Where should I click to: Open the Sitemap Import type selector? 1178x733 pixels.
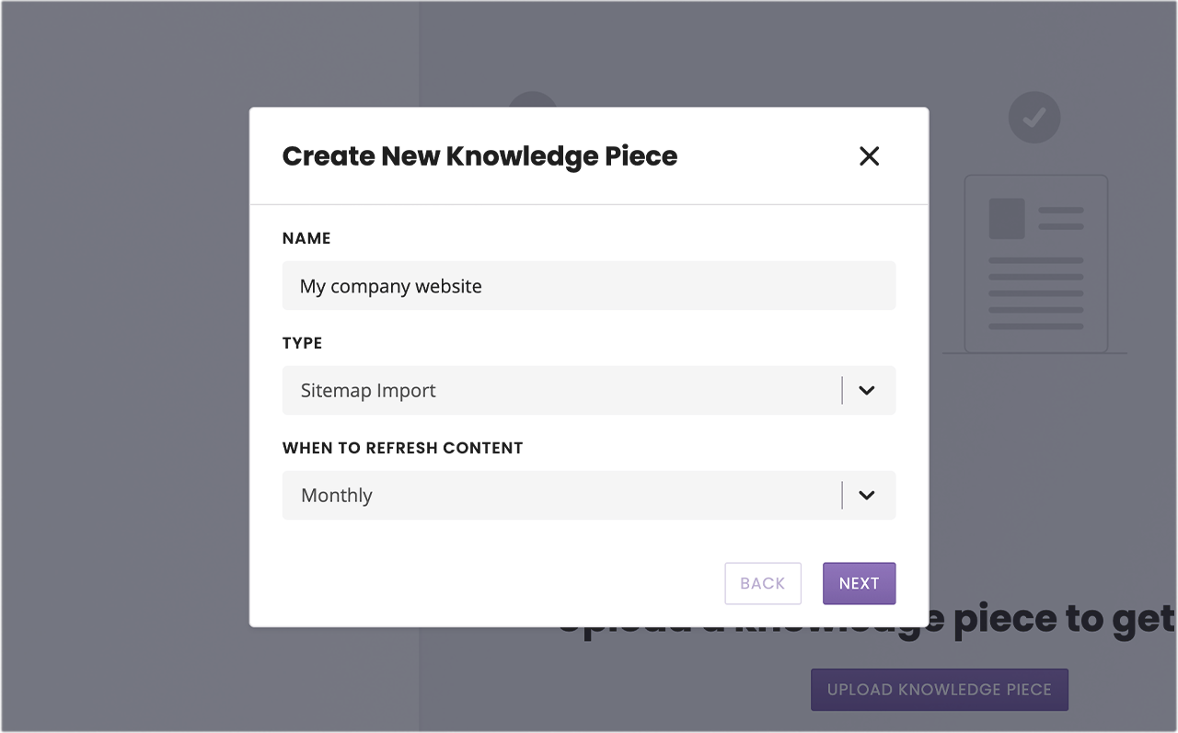(589, 390)
